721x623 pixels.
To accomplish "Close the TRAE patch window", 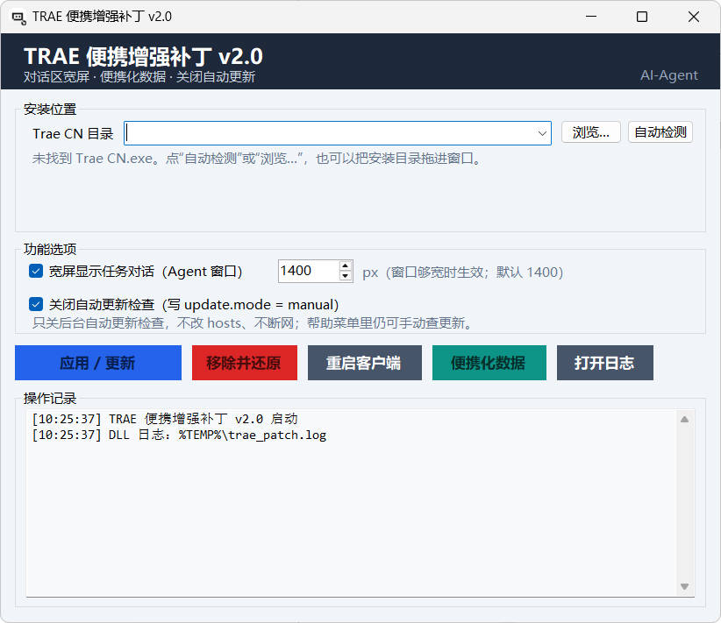I will [x=694, y=17].
